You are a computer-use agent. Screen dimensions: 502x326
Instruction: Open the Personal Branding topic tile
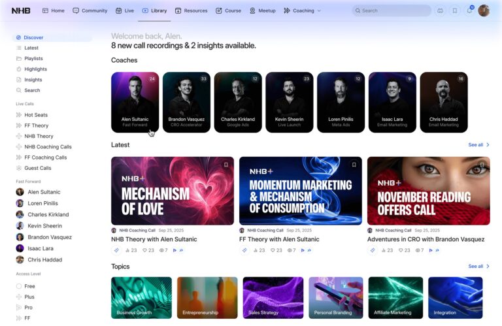pyautogui.click(x=336, y=298)
